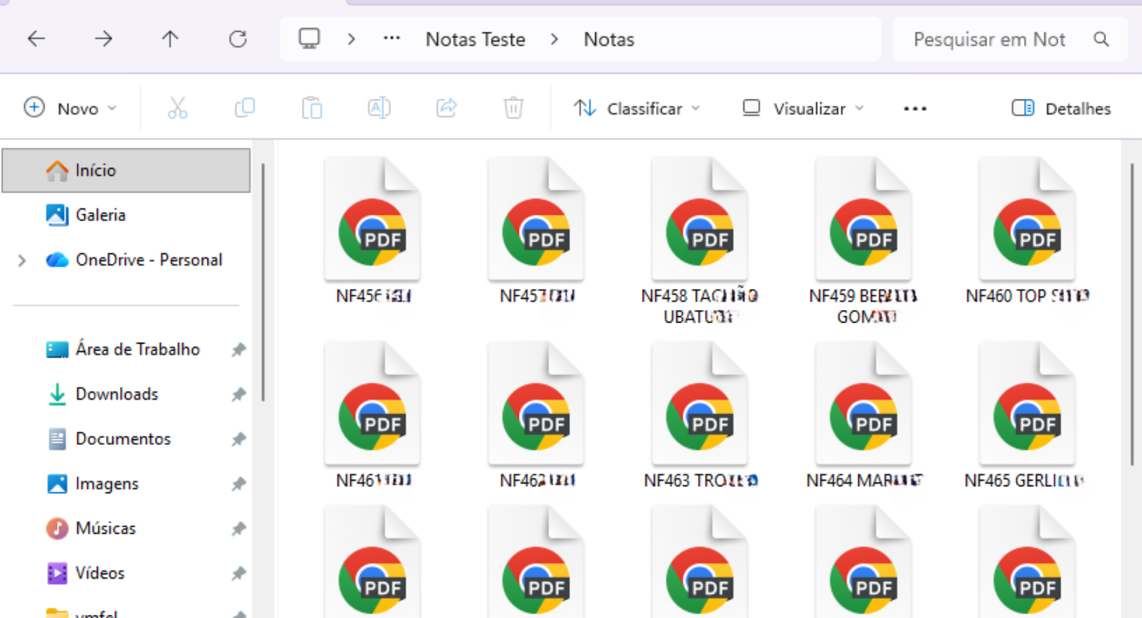Refresh the folder view
This screenshot has width=1142, height=618.
tap(237, 39)
